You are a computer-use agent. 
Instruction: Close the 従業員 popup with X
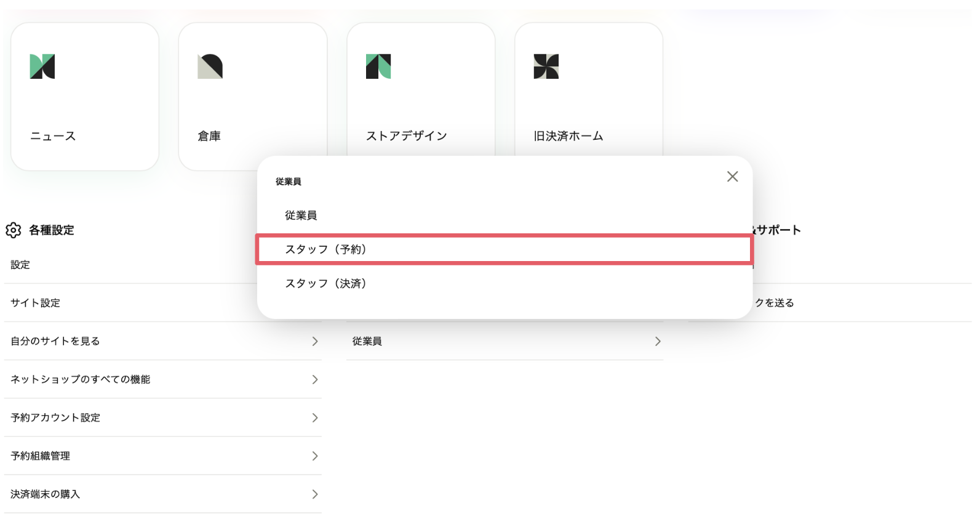732,177
